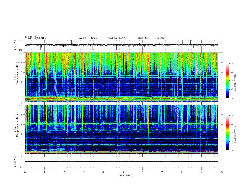Click the ch.2 "Frequency (kHz)" axis label
This screenshot has height=193, width=249.
(x=18, y=126)
